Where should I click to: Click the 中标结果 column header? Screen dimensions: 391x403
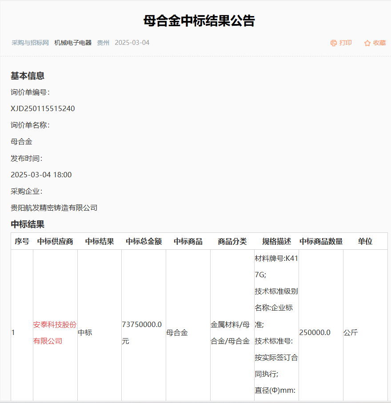[x=100, y=241]
